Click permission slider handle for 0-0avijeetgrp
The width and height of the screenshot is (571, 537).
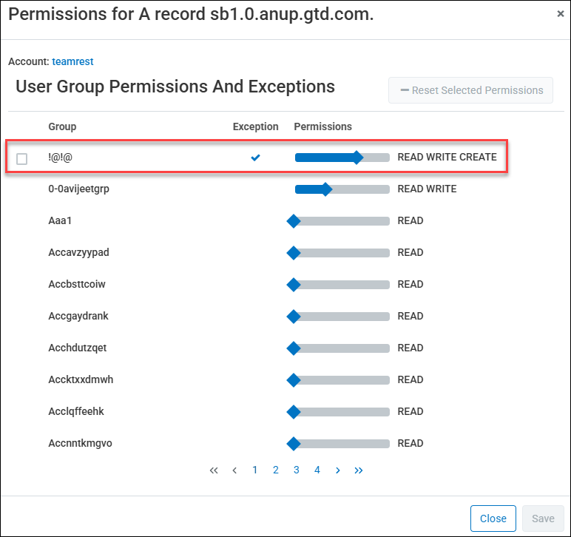(x=325, y=189)
